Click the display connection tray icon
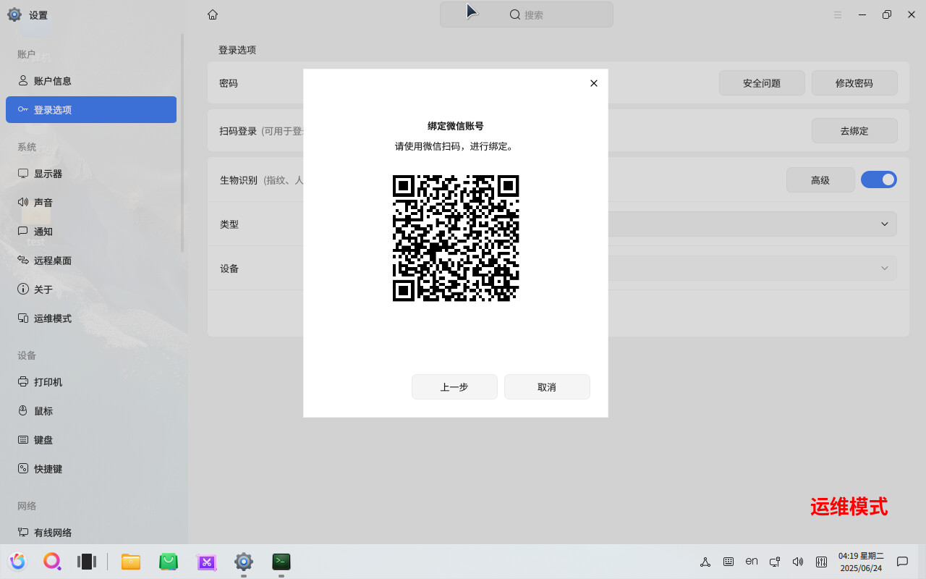Screen dimensions: 926x579 point(775,562)
